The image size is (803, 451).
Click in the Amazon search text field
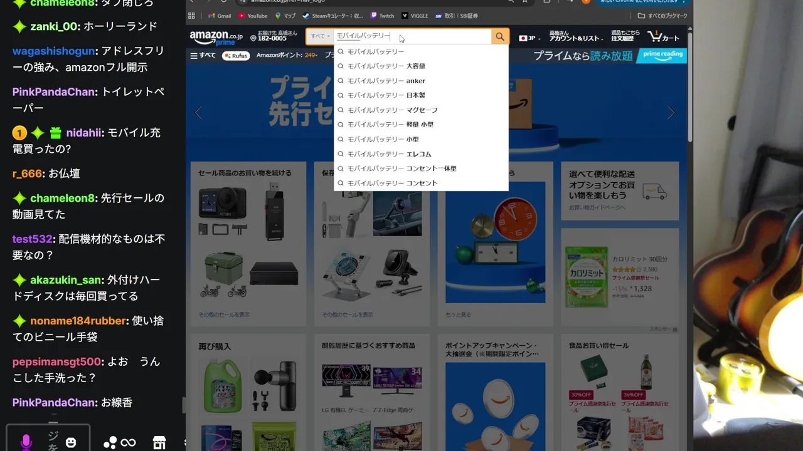[x=413, y=37]
